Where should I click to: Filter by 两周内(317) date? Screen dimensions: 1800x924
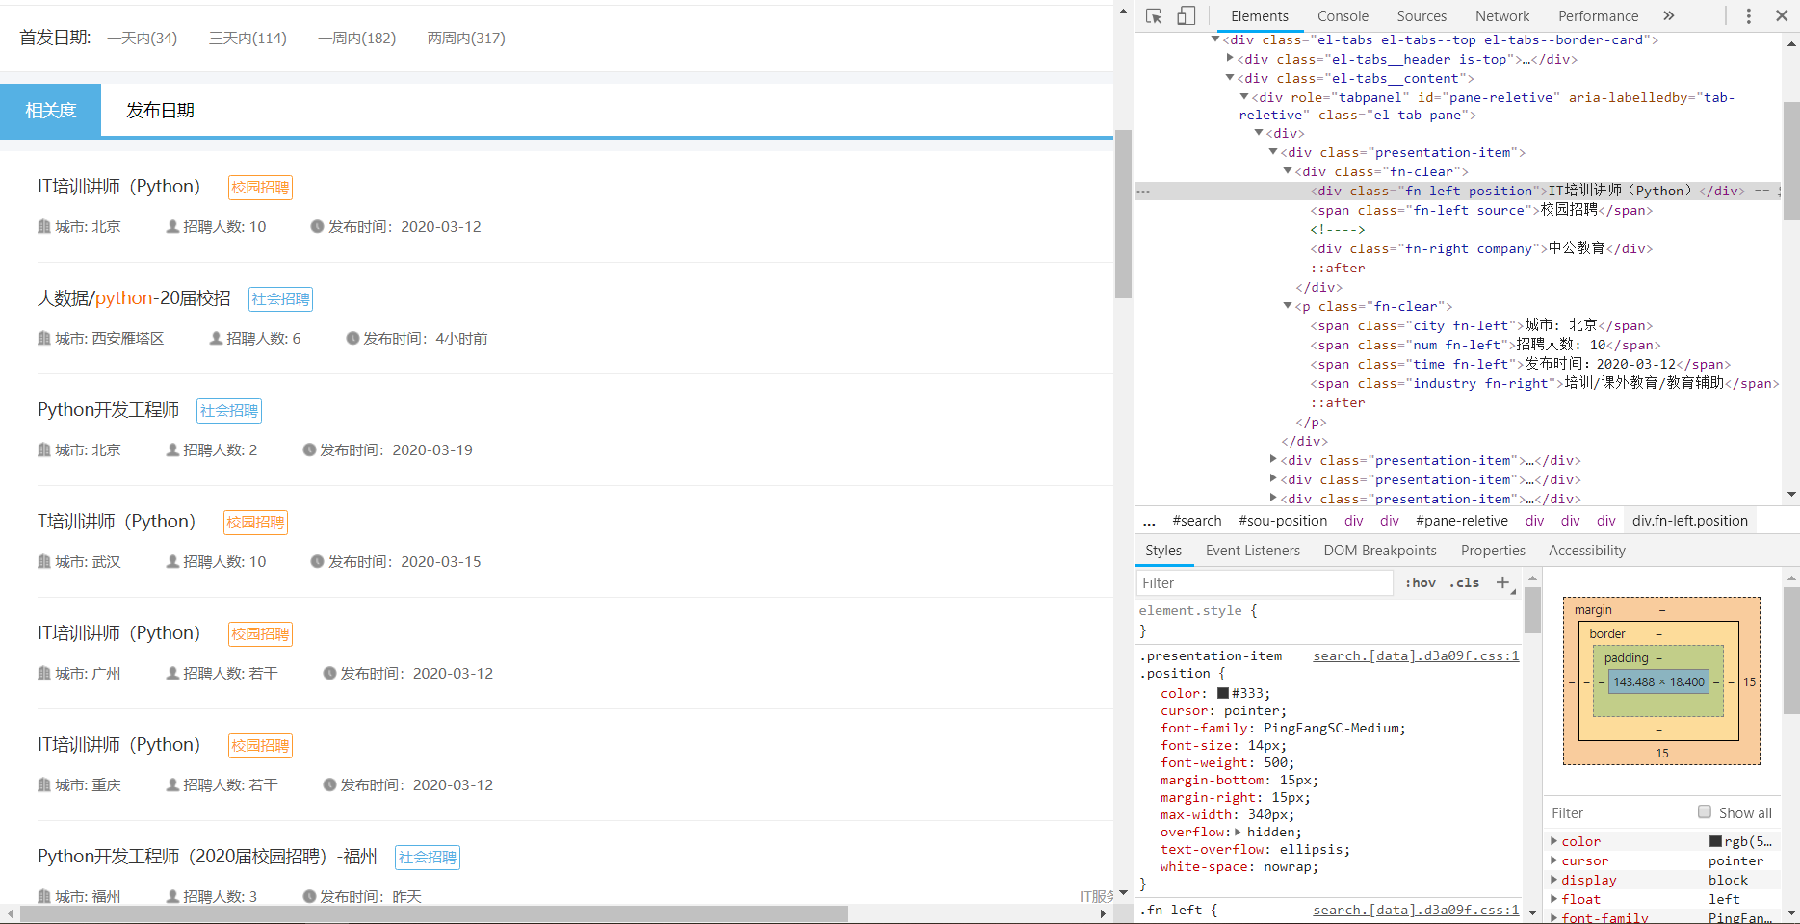tap(466, 38)
